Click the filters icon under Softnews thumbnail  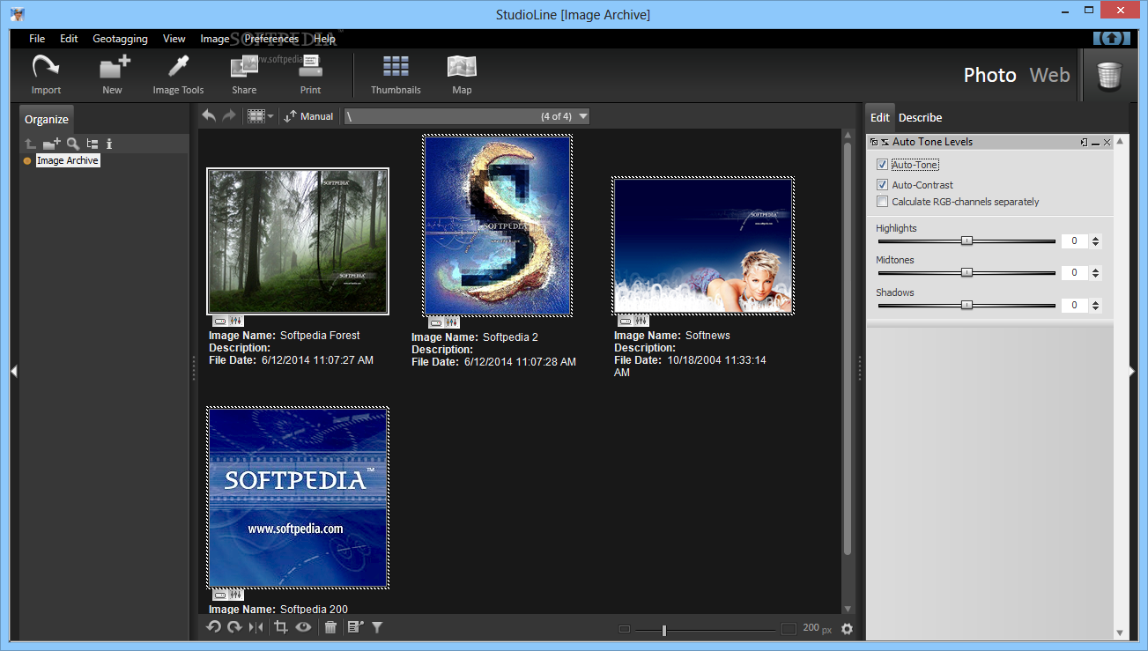pos(641,322)
